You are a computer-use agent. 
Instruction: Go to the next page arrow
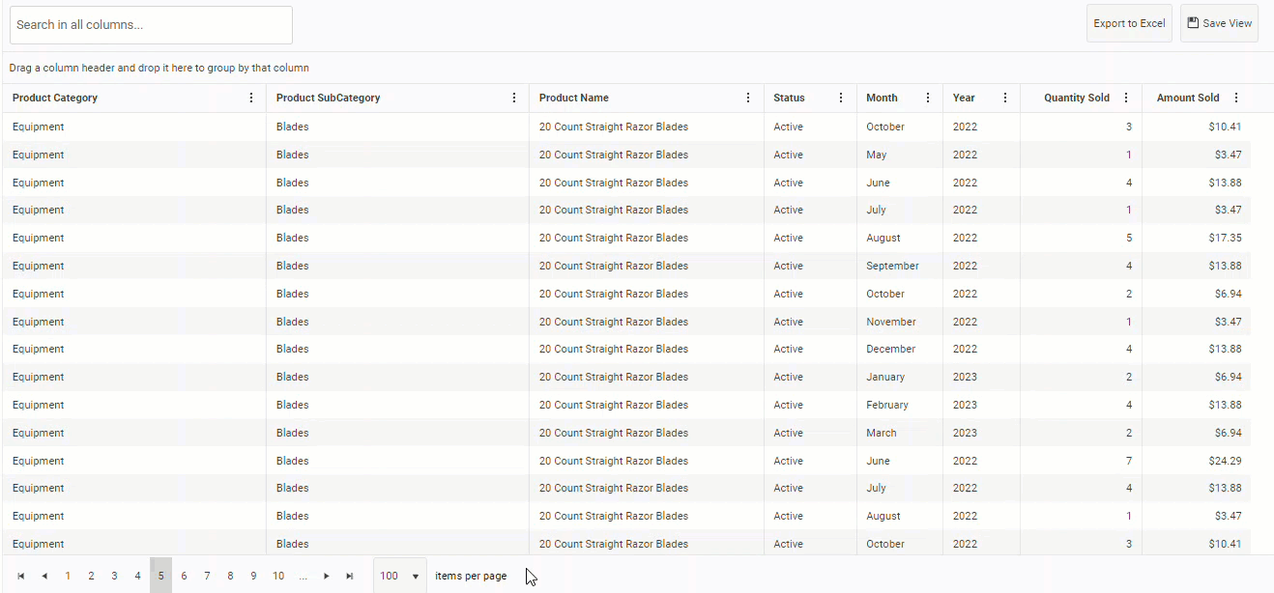click(x=327, y=576)
